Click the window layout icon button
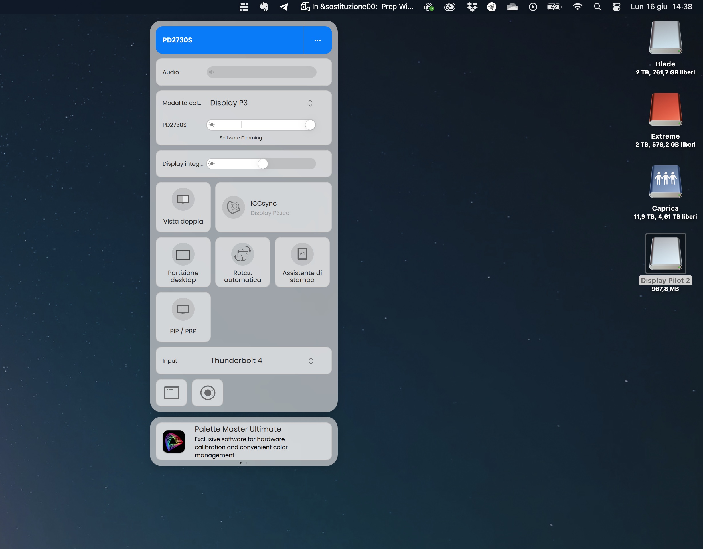Screen dimensions: 703x549 pyautogui.click(x=171, y=393)
